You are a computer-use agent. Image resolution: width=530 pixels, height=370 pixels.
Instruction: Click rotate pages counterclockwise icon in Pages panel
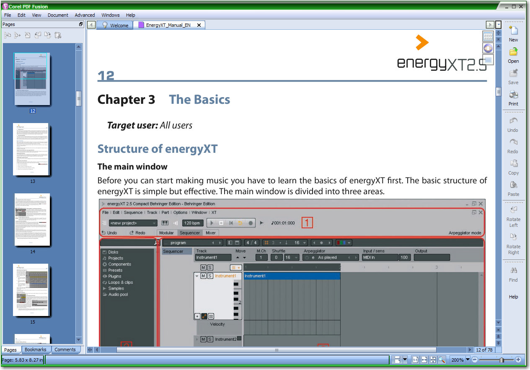(38, 36)
